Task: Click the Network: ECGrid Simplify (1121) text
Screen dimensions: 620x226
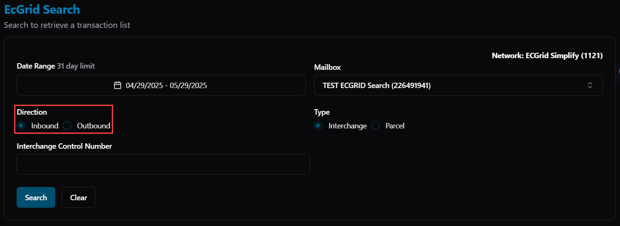Action: [547, 55]
